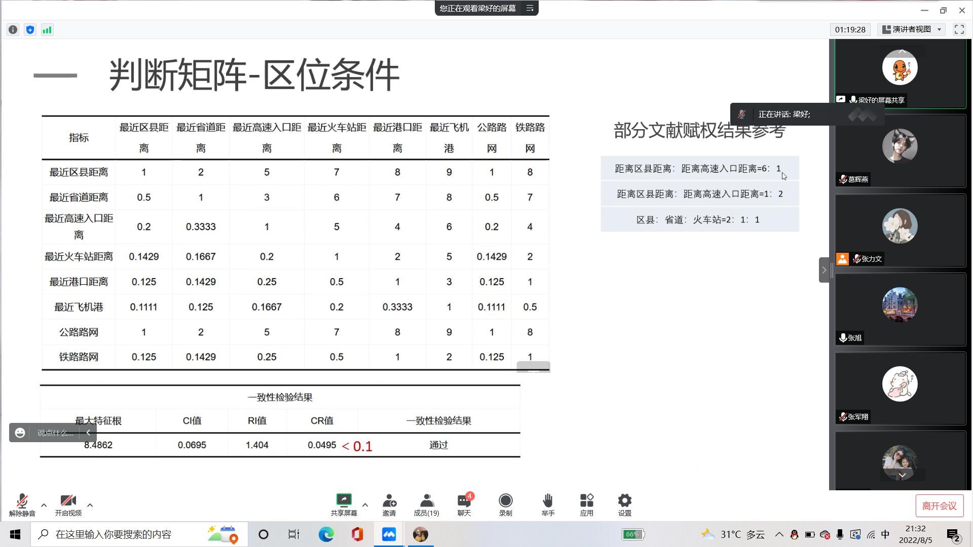Toggle fullscreen mode icon

click(959, 29)
